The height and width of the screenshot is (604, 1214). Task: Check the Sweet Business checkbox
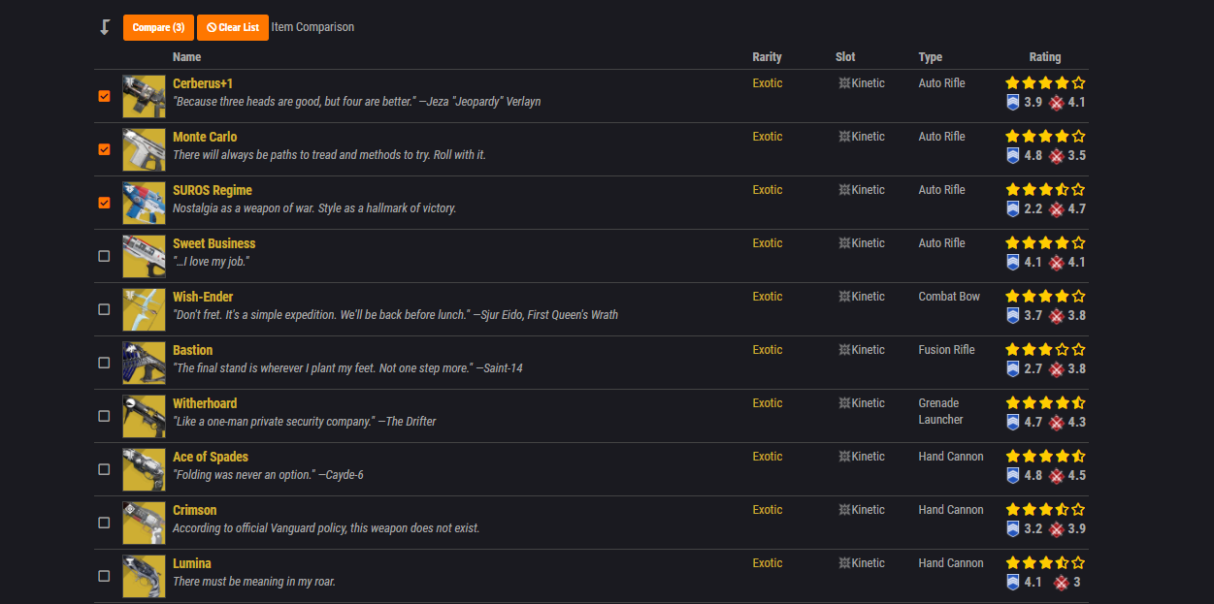(x=104, y=256)
